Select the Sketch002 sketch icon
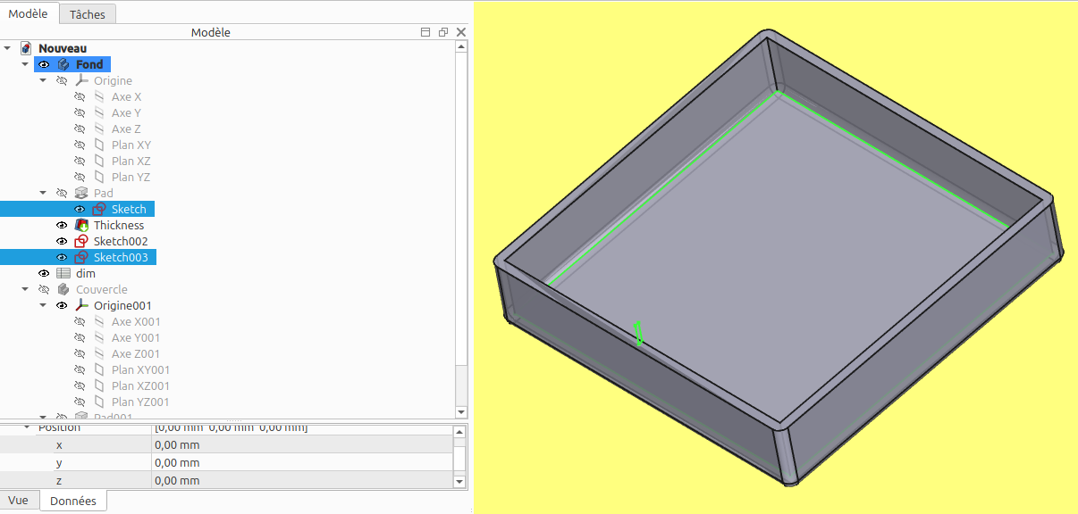Viewport: 1078px width, 514px height. 81,241
